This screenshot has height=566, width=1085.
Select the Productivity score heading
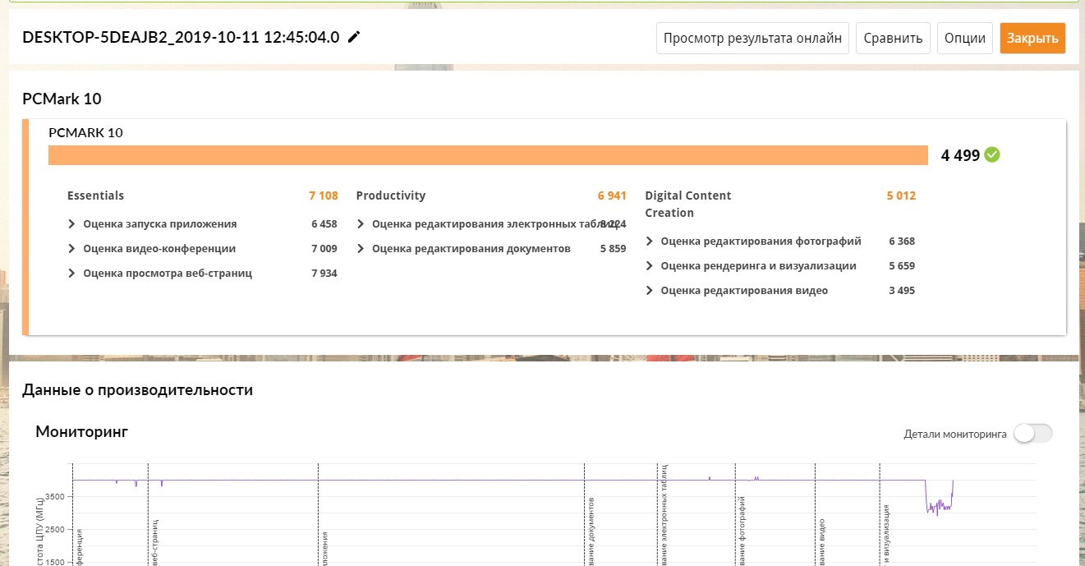[391, 196]
